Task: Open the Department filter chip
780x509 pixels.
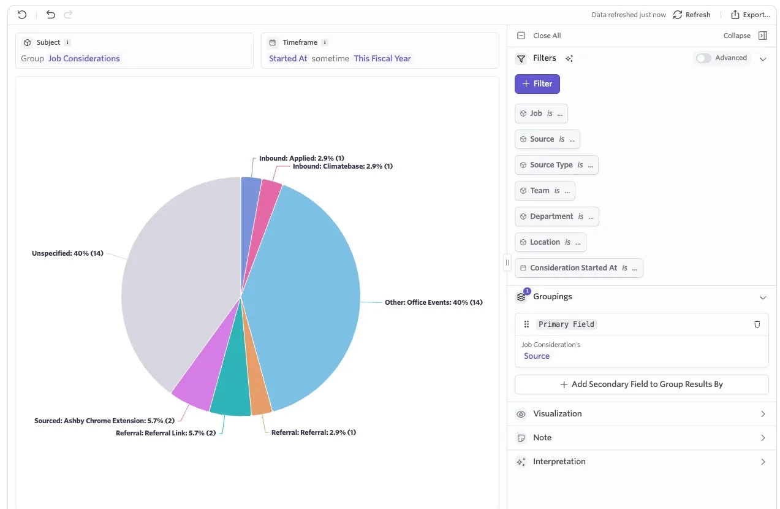Action: click(x=557, y=216)
